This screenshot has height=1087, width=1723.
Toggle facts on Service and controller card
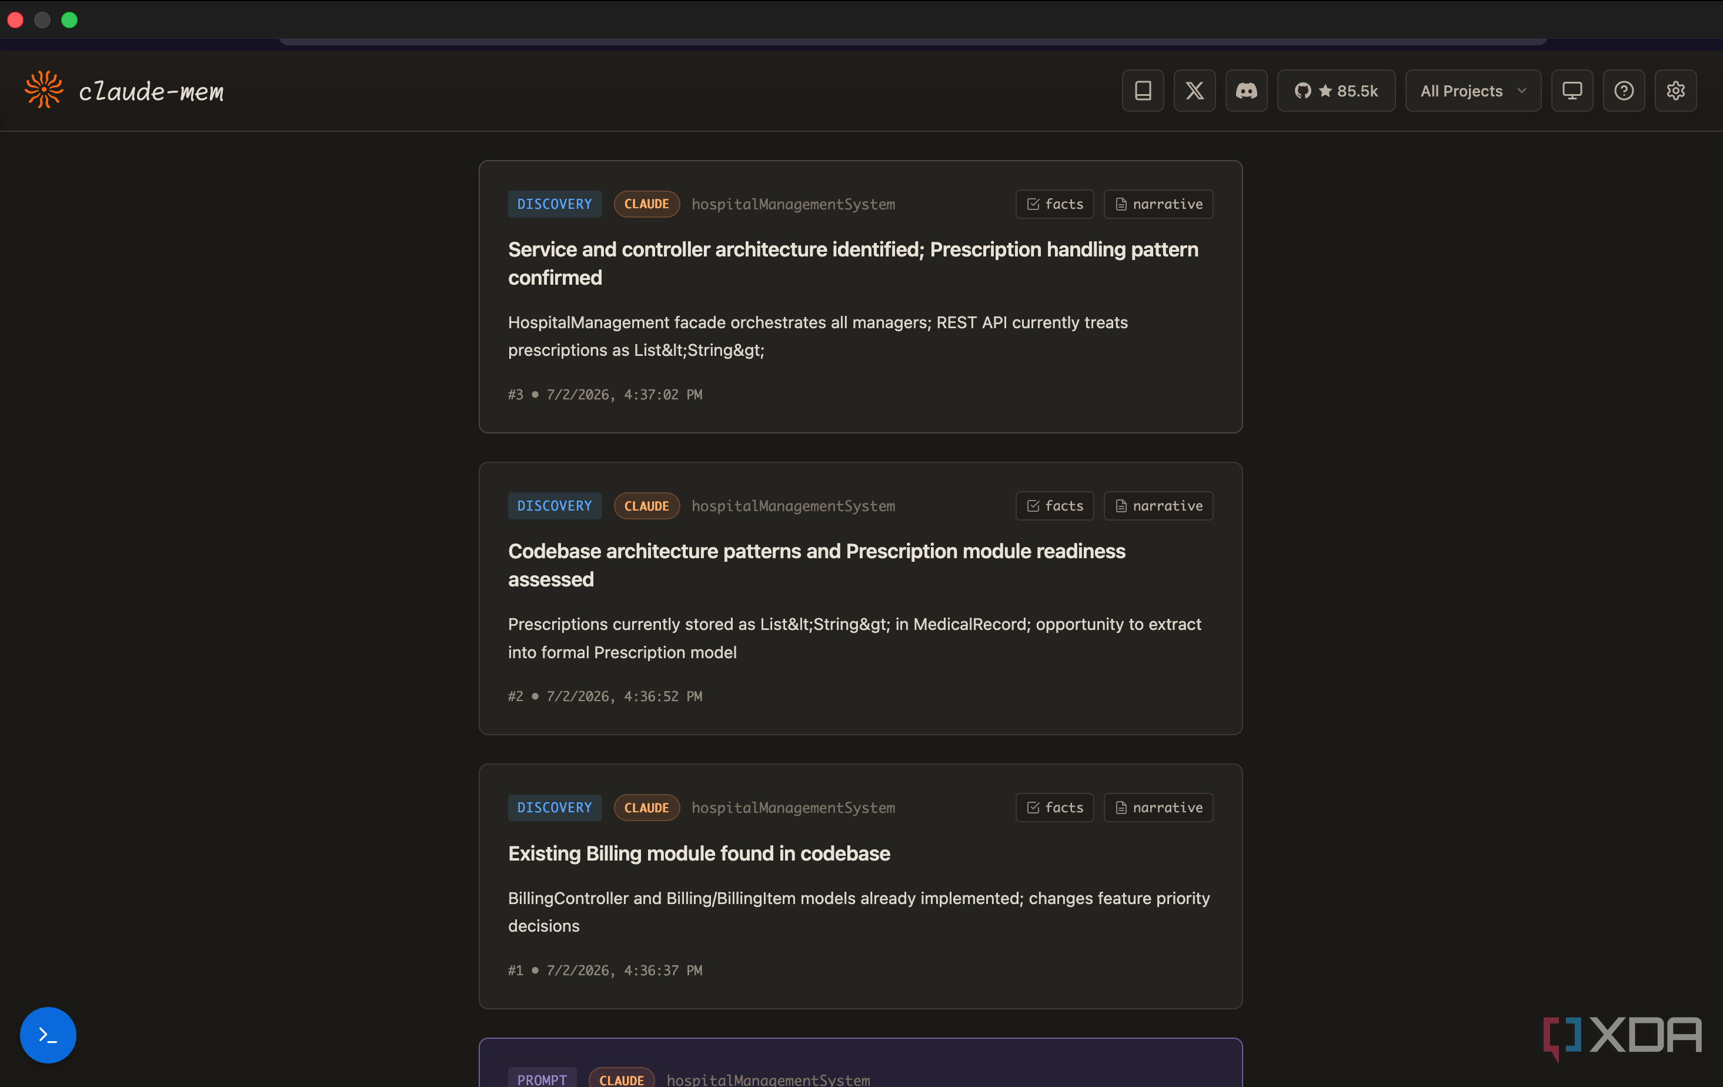(1055, 204)
